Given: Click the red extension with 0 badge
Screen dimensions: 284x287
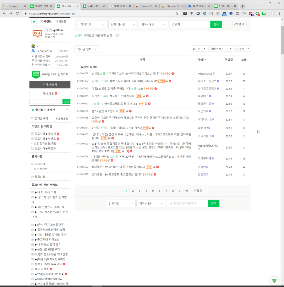Looking at the screenshot, I should pos(251,14).
